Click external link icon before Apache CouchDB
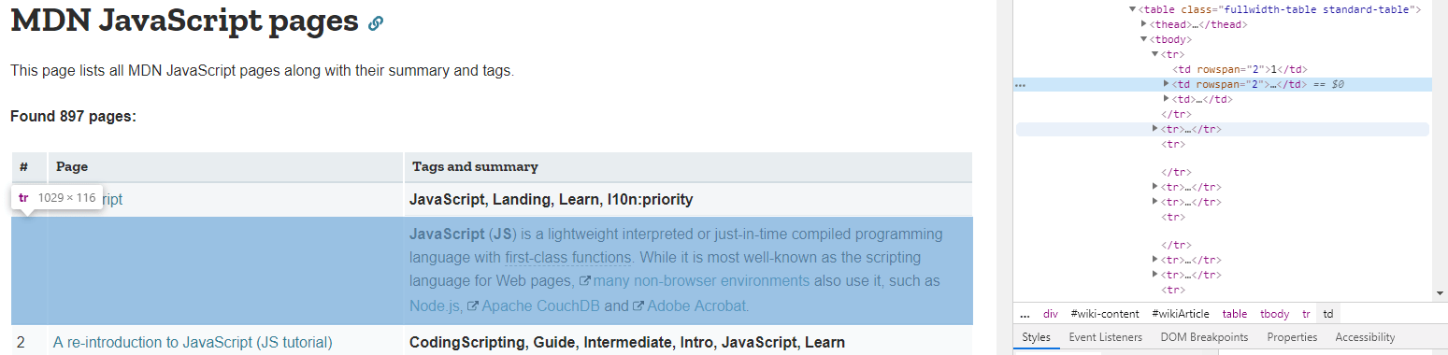This screenshot has height=355, width=1448. tap(473, 305)
